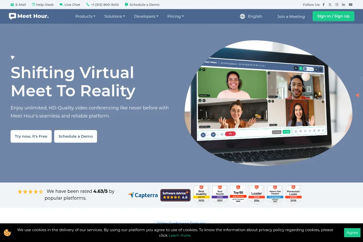363x242 pixels.
Task: Click the Highest User Adoption badge
Action: pyautogui.click(x=275, y=194)
